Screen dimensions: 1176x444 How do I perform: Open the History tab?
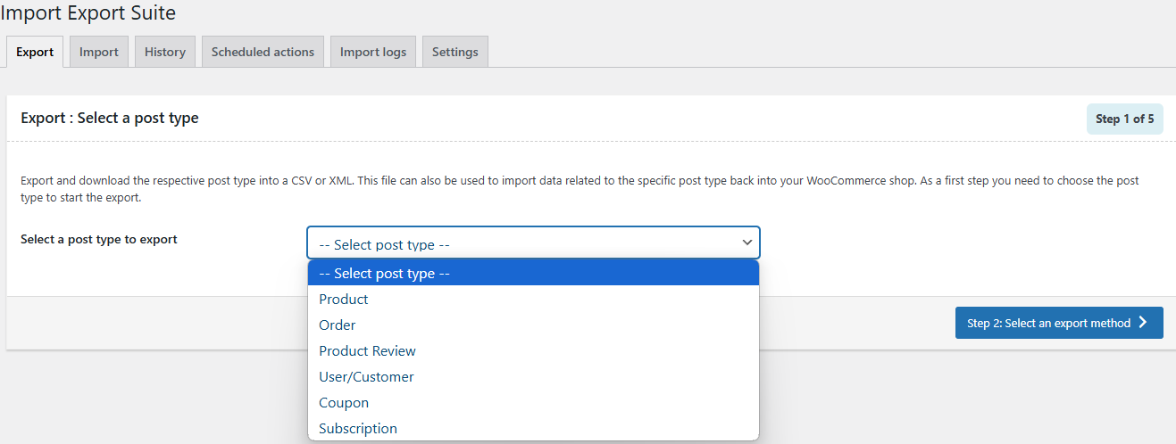[165, 52]
